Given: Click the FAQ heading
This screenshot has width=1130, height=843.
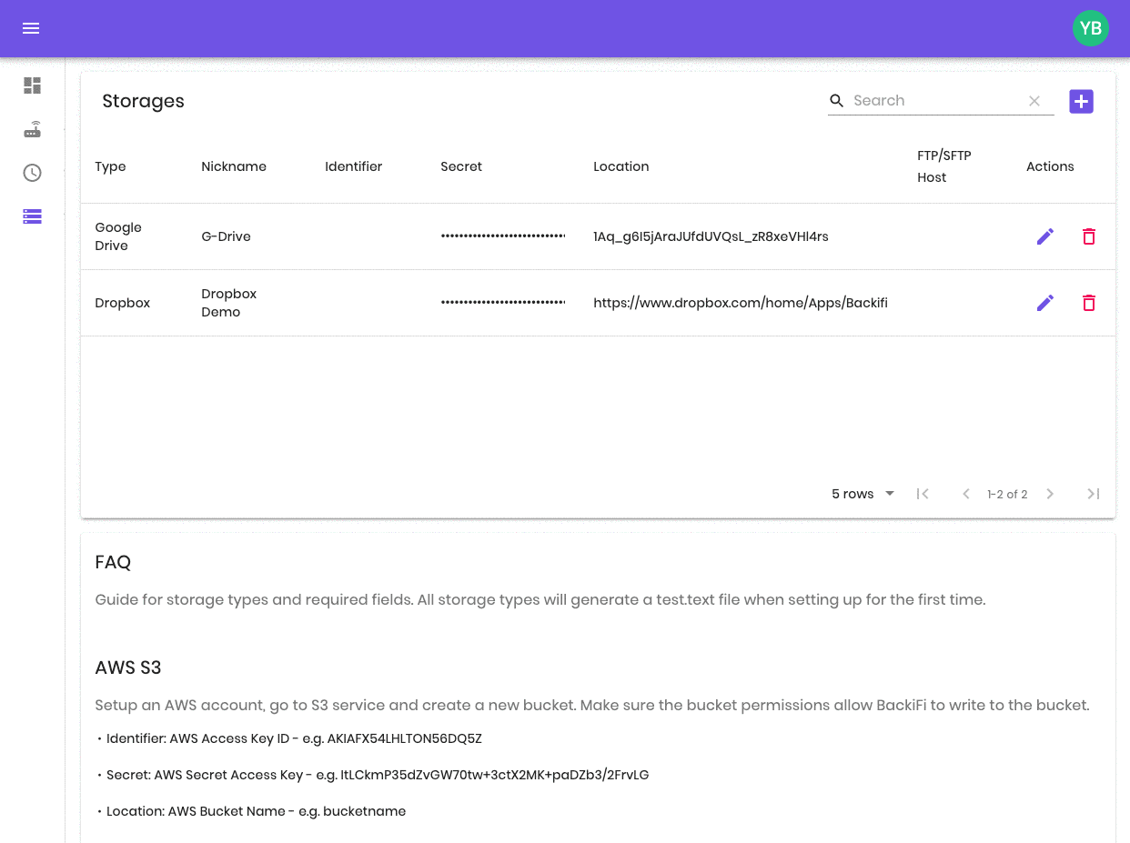Looking at the screenshot, I should (113, 562).
